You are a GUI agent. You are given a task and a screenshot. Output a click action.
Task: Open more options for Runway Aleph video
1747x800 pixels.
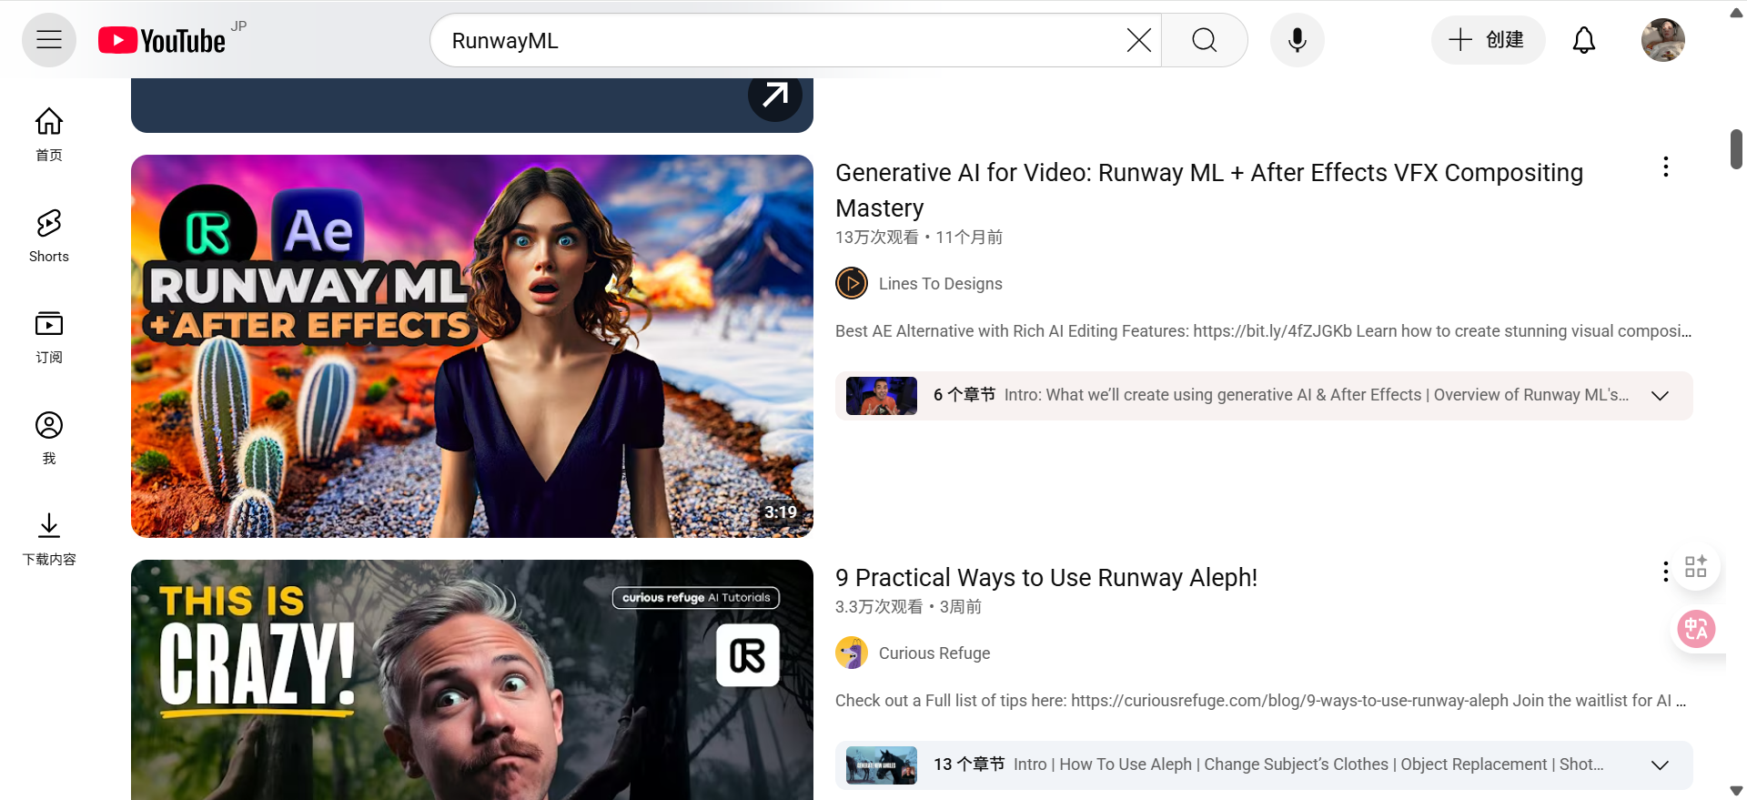click(x=1666, y=572)
